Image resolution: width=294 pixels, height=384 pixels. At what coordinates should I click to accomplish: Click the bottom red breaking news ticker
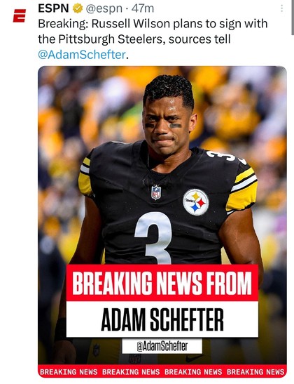coord(162,372)
